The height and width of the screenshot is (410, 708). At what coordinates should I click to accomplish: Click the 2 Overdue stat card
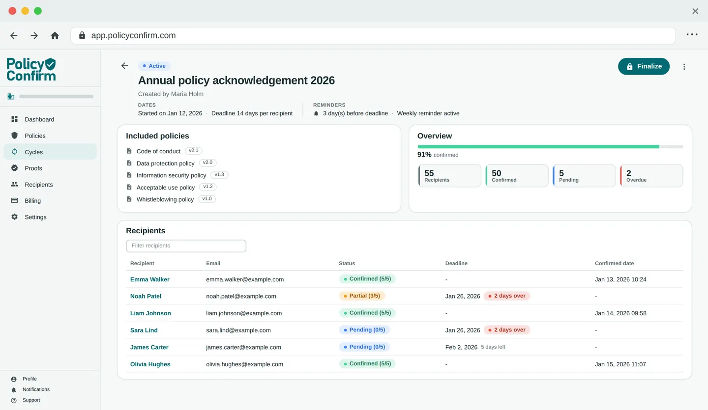[651, 176]
